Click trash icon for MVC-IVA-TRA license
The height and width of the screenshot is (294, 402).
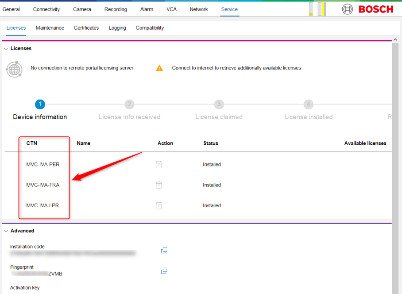coord(159,185)
